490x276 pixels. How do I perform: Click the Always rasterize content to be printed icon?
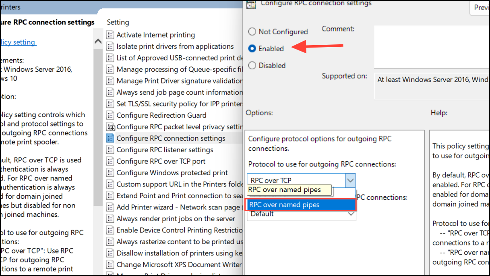(x=110, y=242)
